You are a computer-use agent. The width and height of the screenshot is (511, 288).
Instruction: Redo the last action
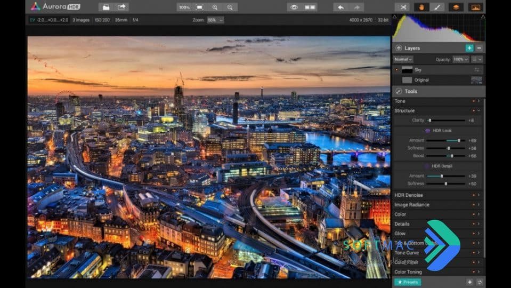(356, 7)
